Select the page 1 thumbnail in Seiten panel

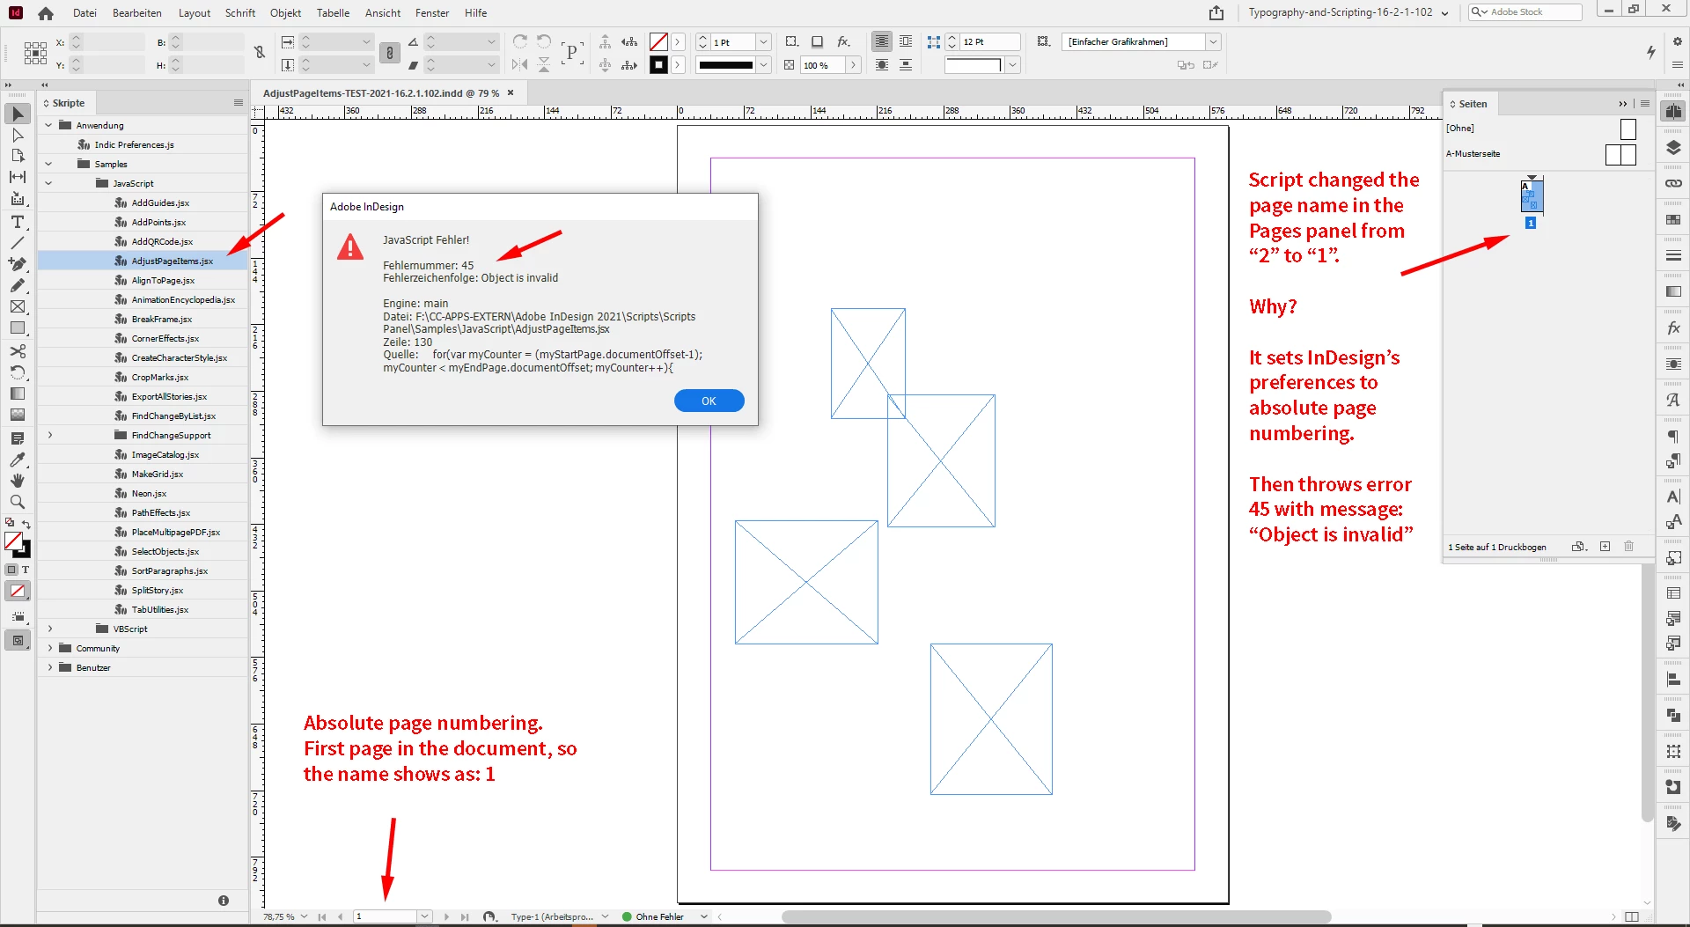point(1531,195)
